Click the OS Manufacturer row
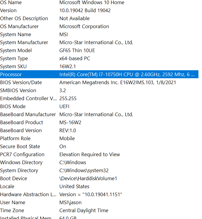Image resolution: width=202 pixels, height=219 pixels. pyautogui.click(x=19, y=27)
